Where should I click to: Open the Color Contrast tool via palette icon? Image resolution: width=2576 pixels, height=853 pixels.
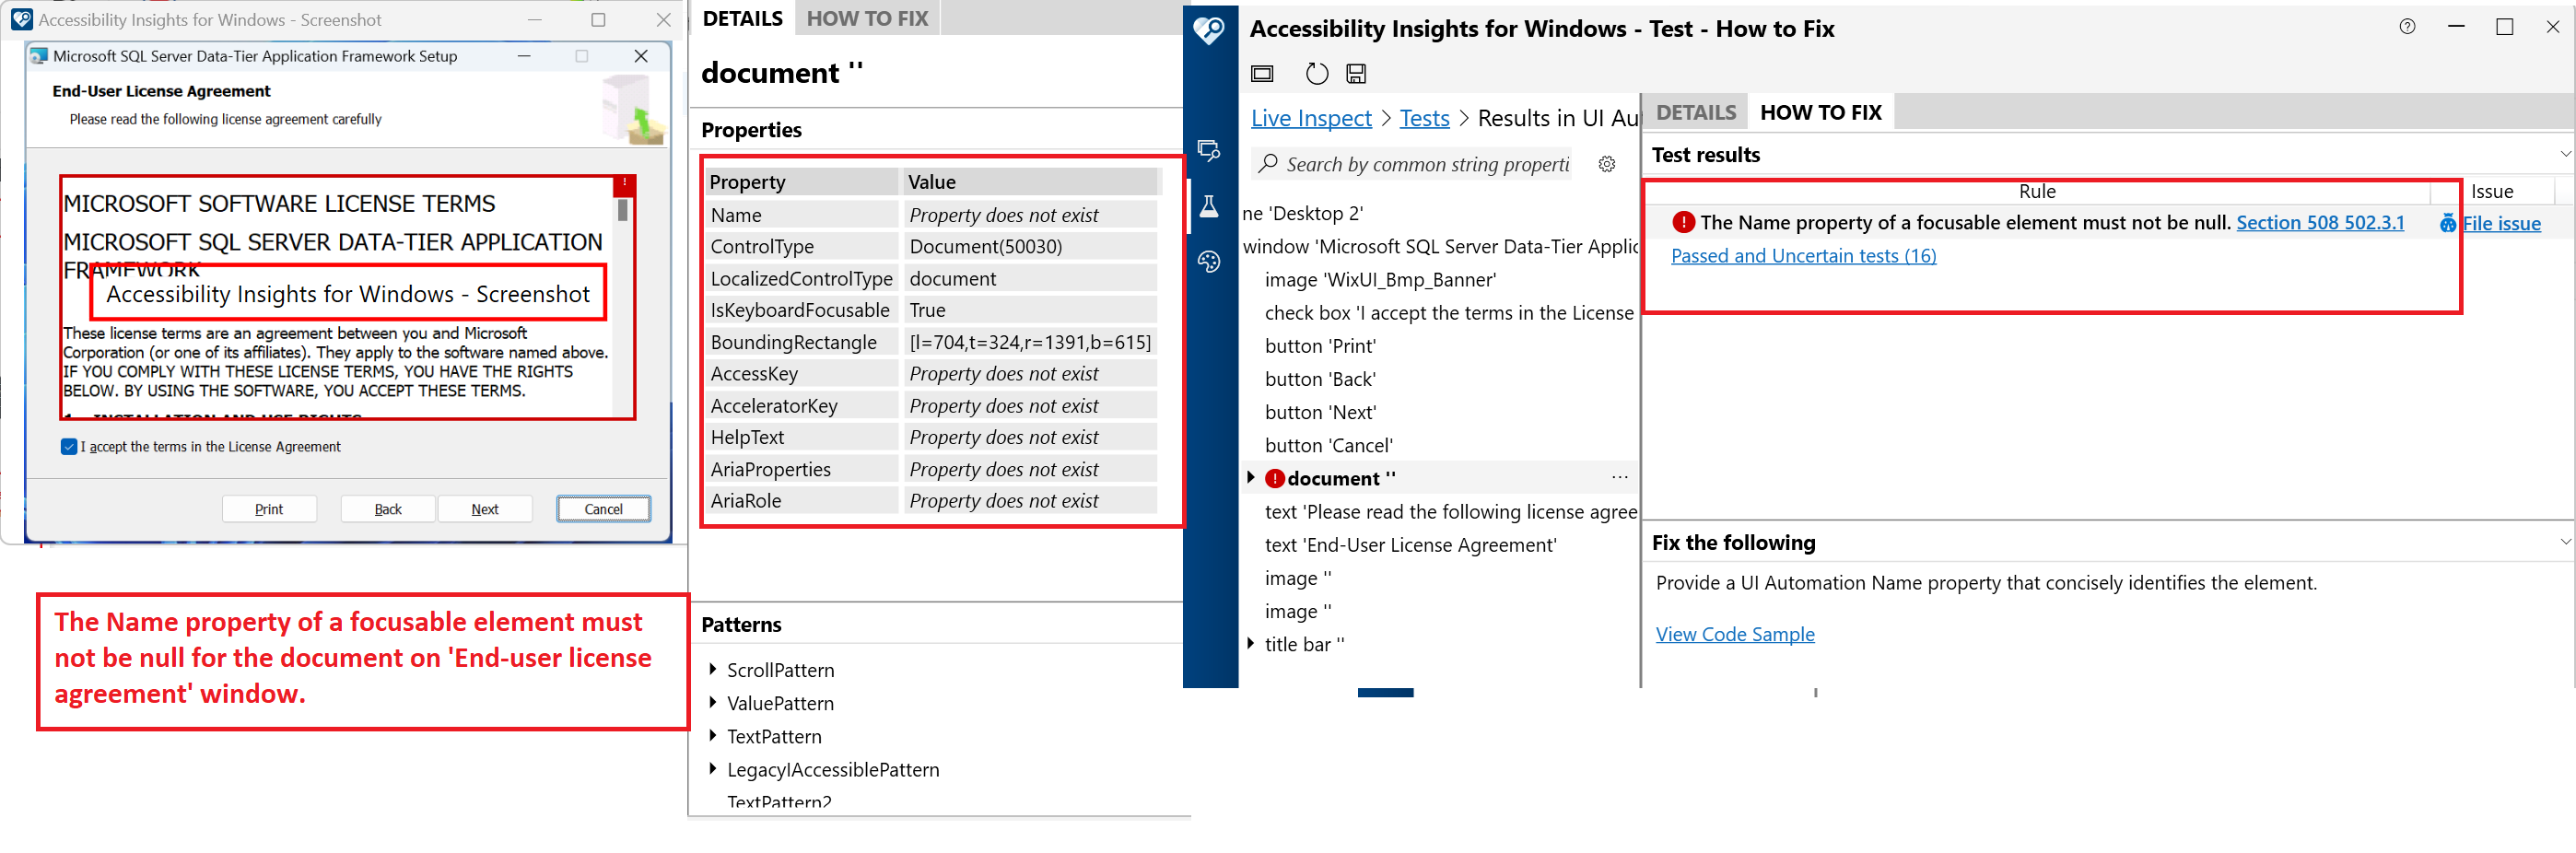1211,262
